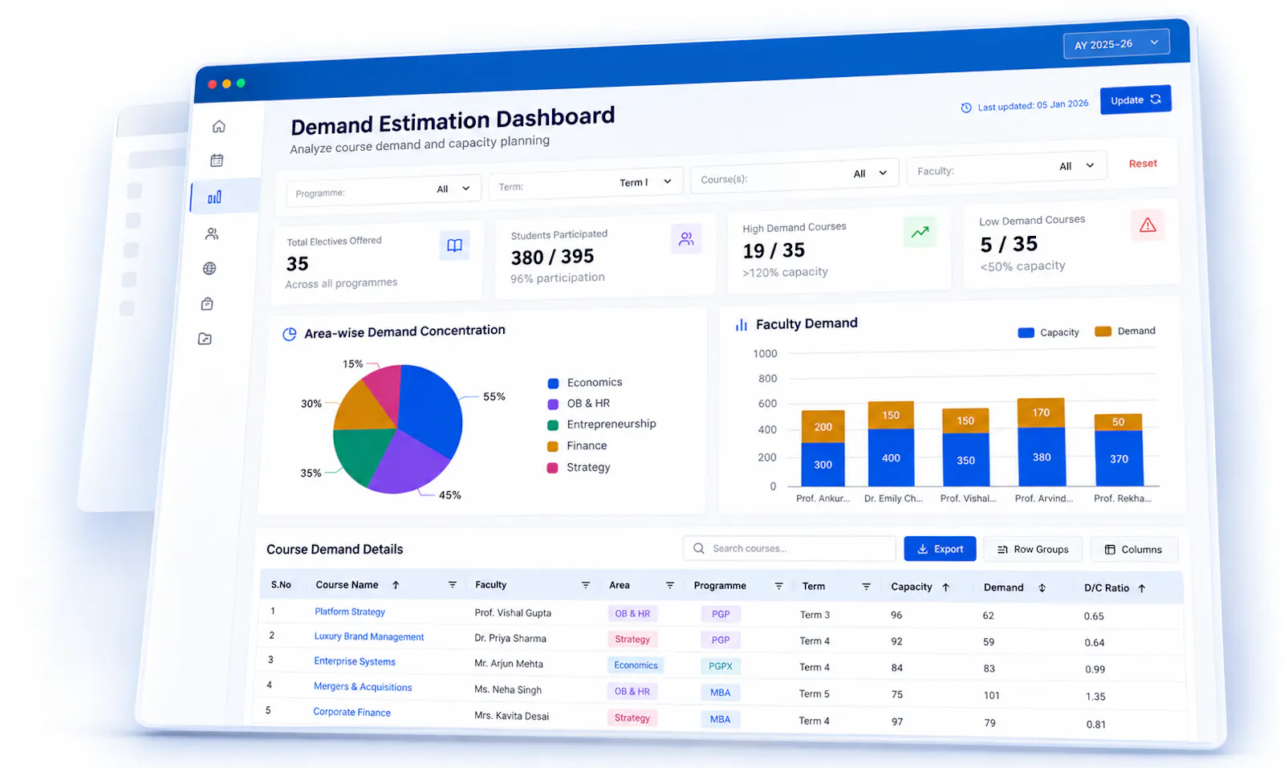The width and height of the screenshot is (1284, 768).
Task: Open the folder check sidebar icon
Action: tap(205, 339)
